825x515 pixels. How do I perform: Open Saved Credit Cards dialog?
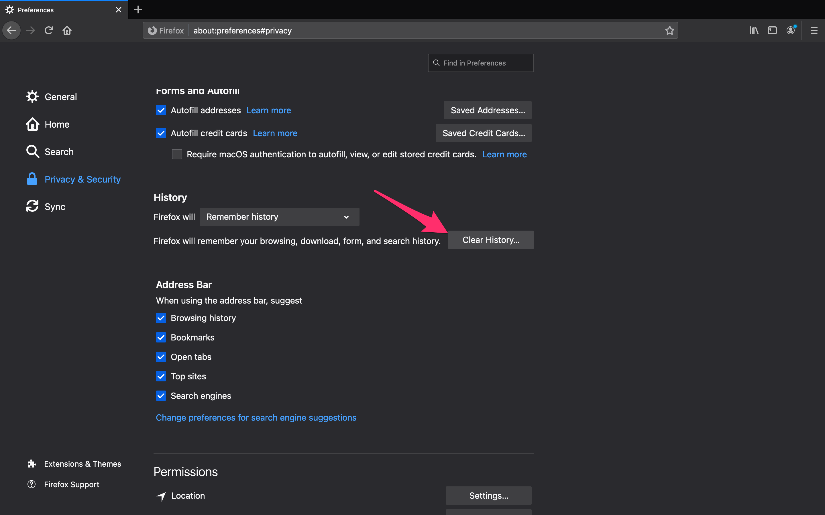click(484, 133)
